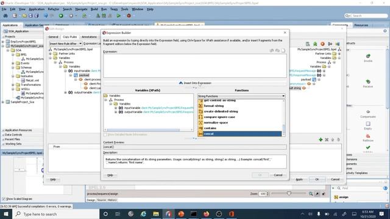Click the Windows taskbar search box
The width and height of the screenshot is (390, 219).
(55, 214)
